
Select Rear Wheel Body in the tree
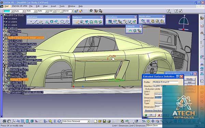(x=17, y=86)
